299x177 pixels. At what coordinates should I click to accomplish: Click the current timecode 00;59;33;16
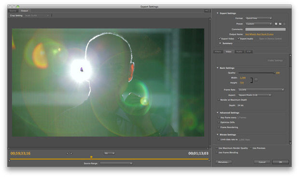tap(20, 153)
